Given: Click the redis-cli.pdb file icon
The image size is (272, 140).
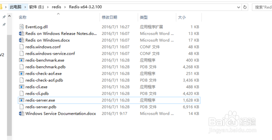Looking at the screenshot, I should (x=21, y=93).
